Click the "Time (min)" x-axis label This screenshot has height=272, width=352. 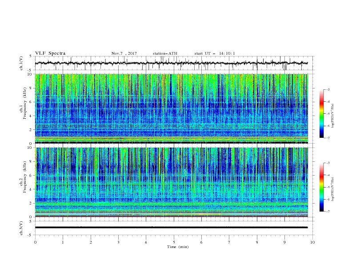click(178, 247)
